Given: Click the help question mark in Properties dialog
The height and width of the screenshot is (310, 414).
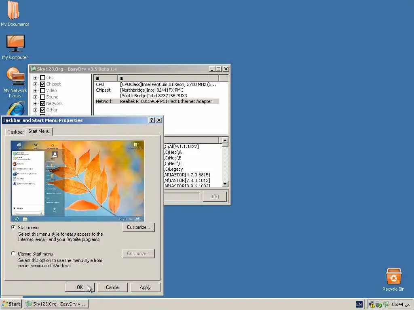Looking at the screenshot, I should click(x=151, y=120).
